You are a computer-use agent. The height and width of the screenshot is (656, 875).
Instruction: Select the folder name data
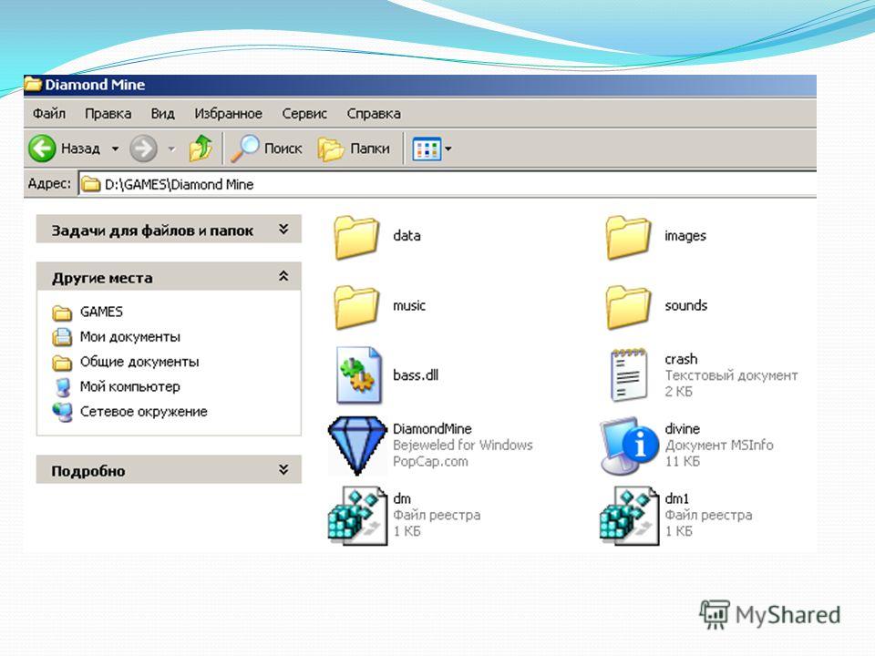(407, 235)
